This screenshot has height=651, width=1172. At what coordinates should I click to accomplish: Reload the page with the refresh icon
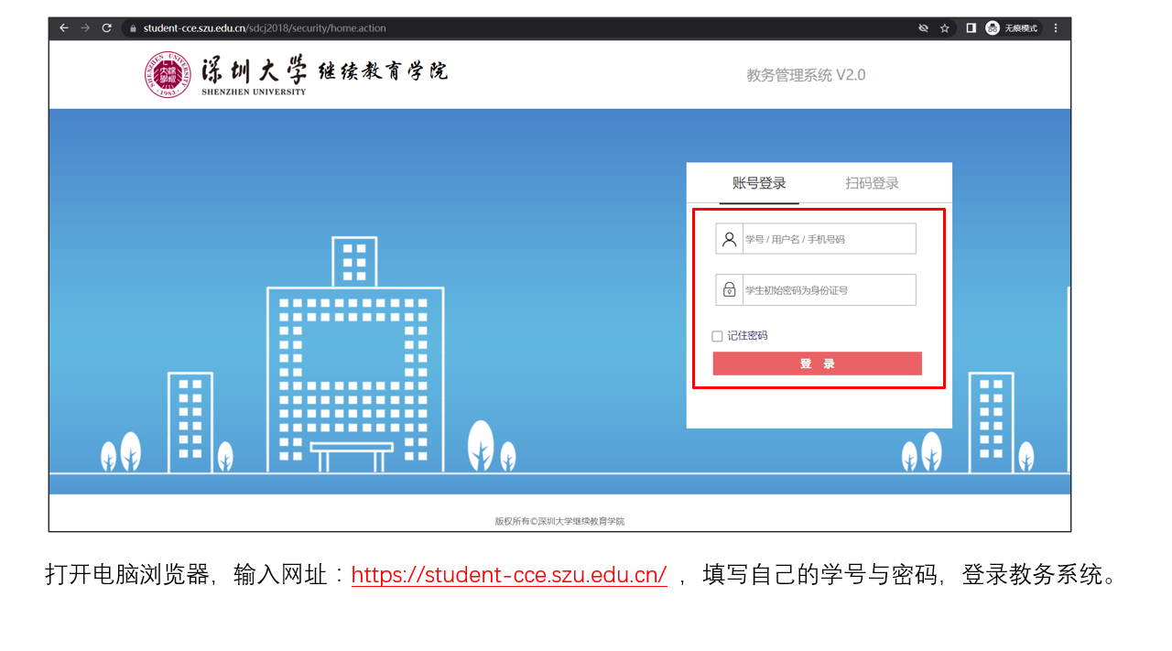[x=106, y=28]
